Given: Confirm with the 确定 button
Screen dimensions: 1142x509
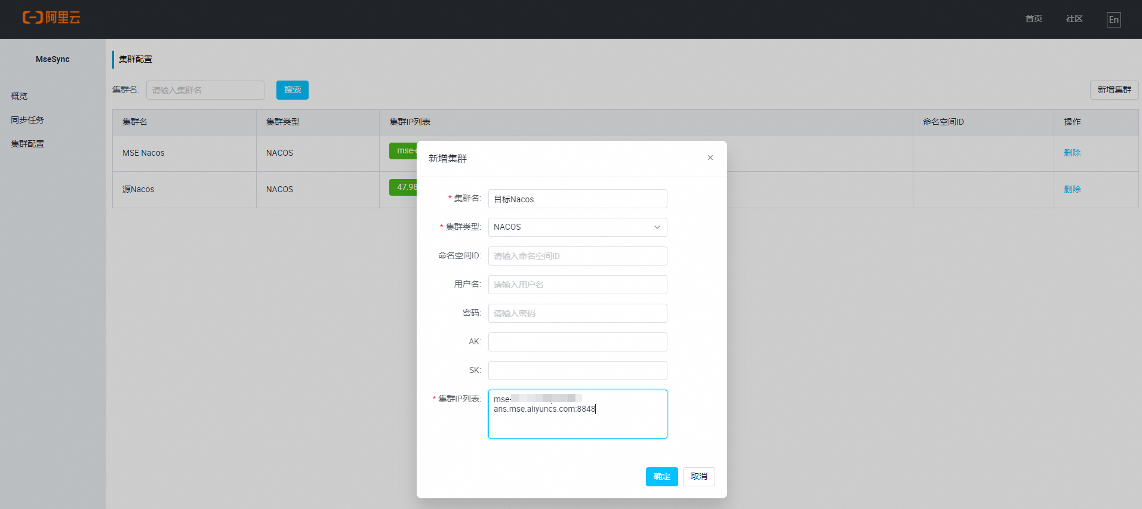Looking at the screenshot, I should coord(661,477).
